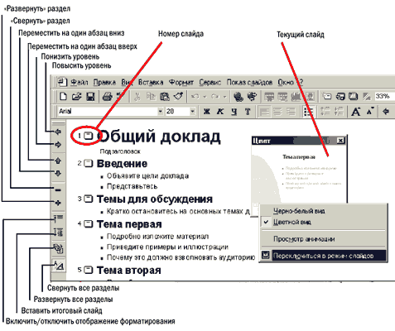Click the Paste clipboard icon
Image resolution: width=395 pixels, height=331 pixels.
pos(165,96)
